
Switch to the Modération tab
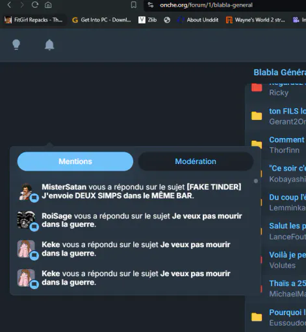coord(196,161)
